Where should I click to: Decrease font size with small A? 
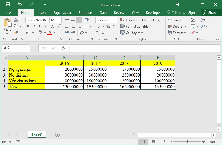(x=59, y=26)
